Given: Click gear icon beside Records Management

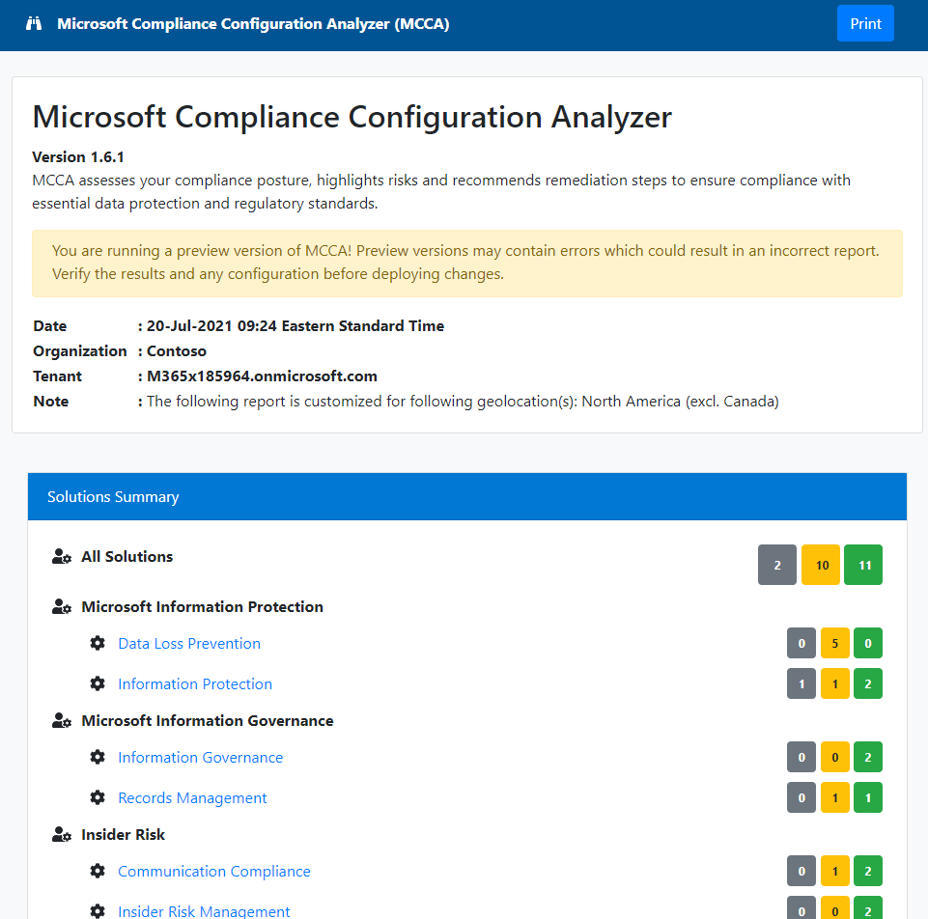Looking at the screenshot, I should (x=98, y=797).
